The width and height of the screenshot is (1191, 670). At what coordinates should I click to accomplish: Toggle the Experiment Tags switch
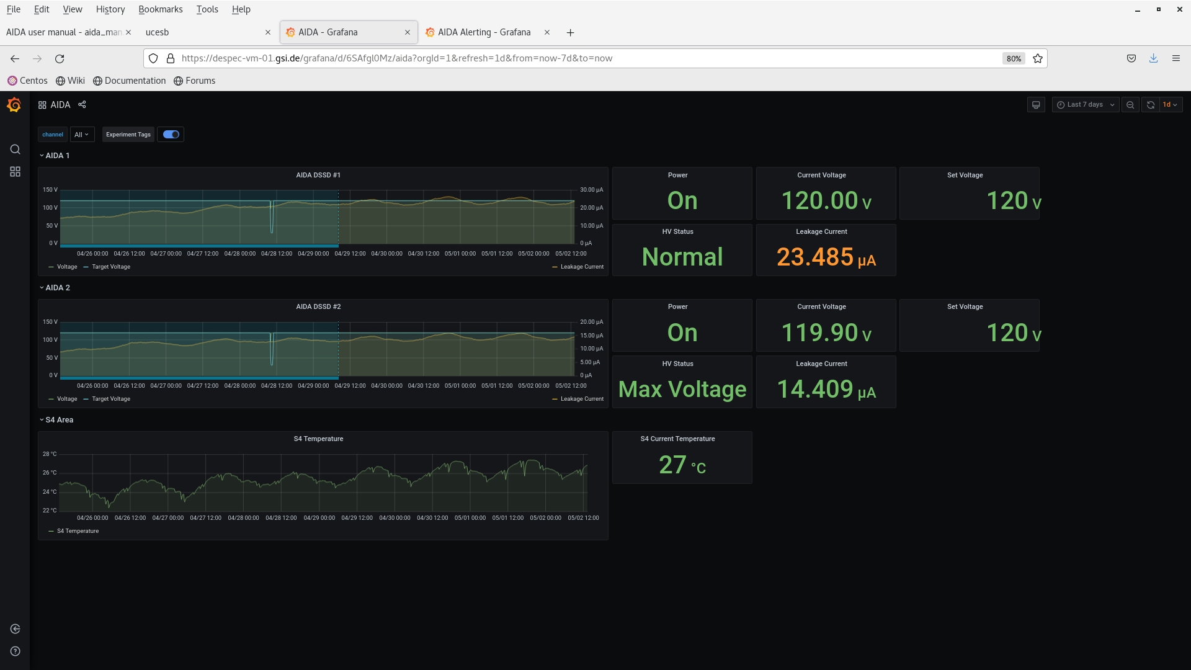click(171, 135)
